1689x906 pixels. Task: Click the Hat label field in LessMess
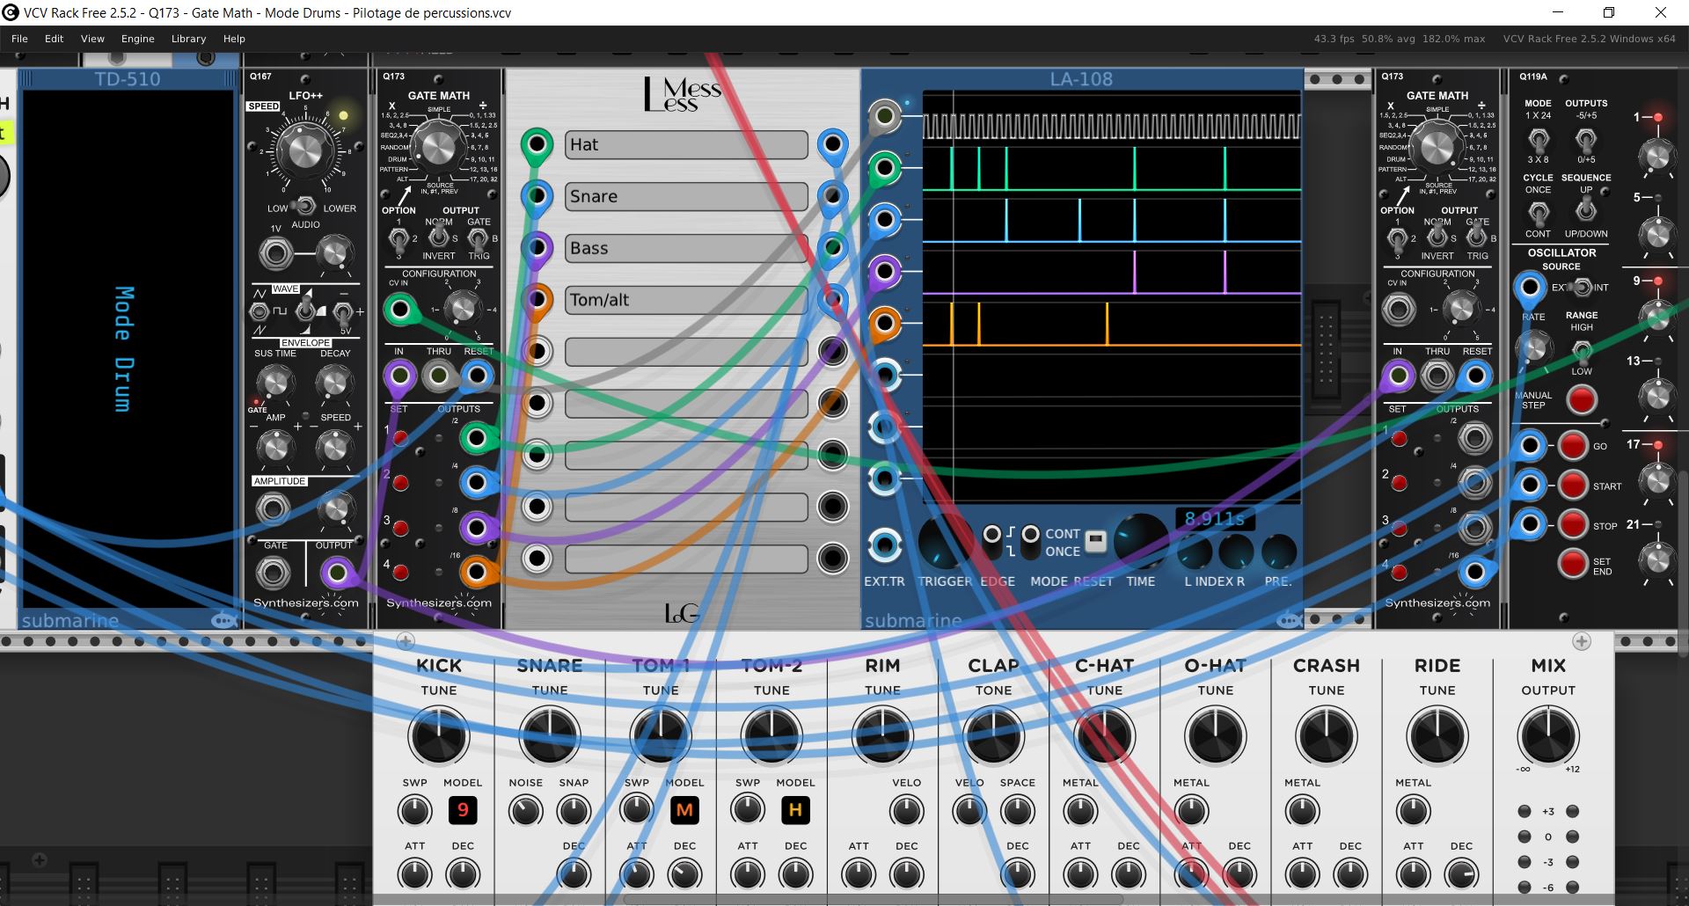point(686,145)
